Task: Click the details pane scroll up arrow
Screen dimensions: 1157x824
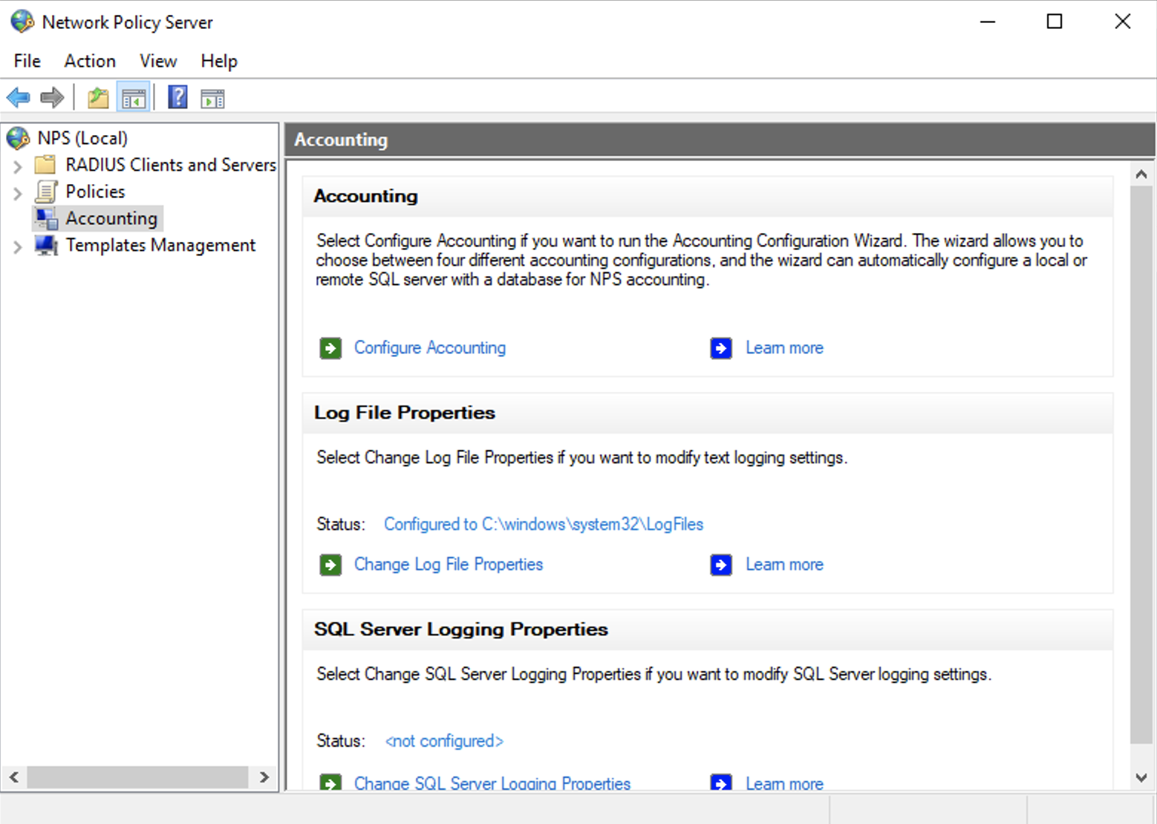Action: 1141,174
